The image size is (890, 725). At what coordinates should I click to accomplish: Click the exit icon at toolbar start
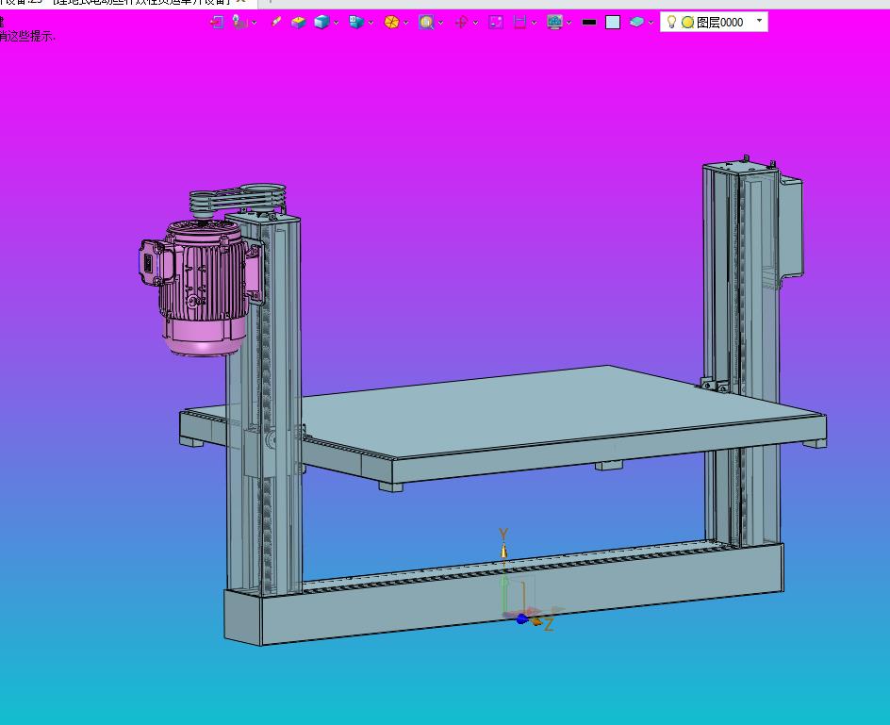(217, 22)
